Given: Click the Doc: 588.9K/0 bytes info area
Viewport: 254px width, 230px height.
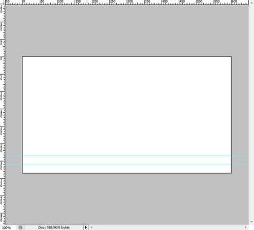Looking at the screenshot, I should coord(54,227).
